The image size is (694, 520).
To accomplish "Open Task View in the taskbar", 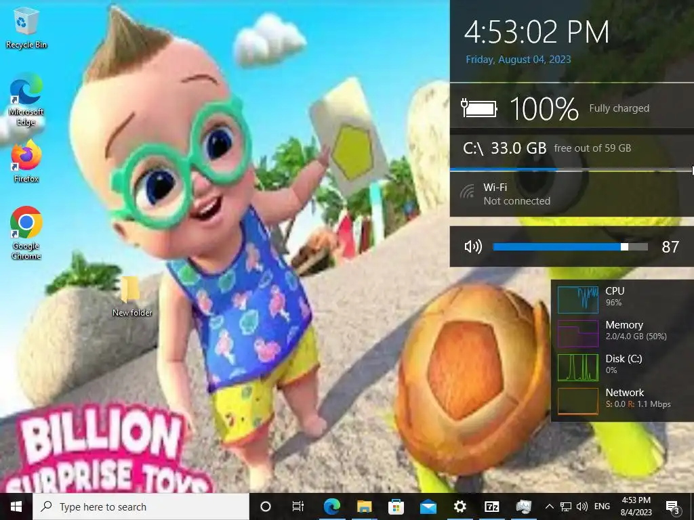I will coord(298,506).
